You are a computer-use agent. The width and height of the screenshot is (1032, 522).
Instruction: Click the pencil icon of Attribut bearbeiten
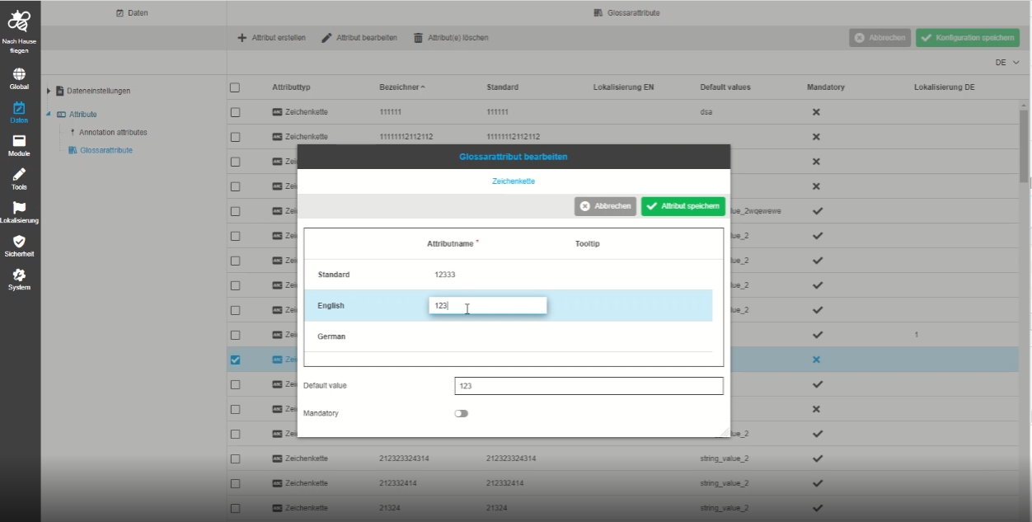click(x=327, y=38)
